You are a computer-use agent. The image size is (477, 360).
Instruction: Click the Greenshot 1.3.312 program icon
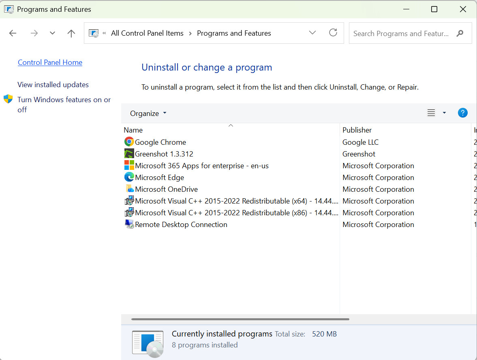pyautogui.click(x=129, y=154)
